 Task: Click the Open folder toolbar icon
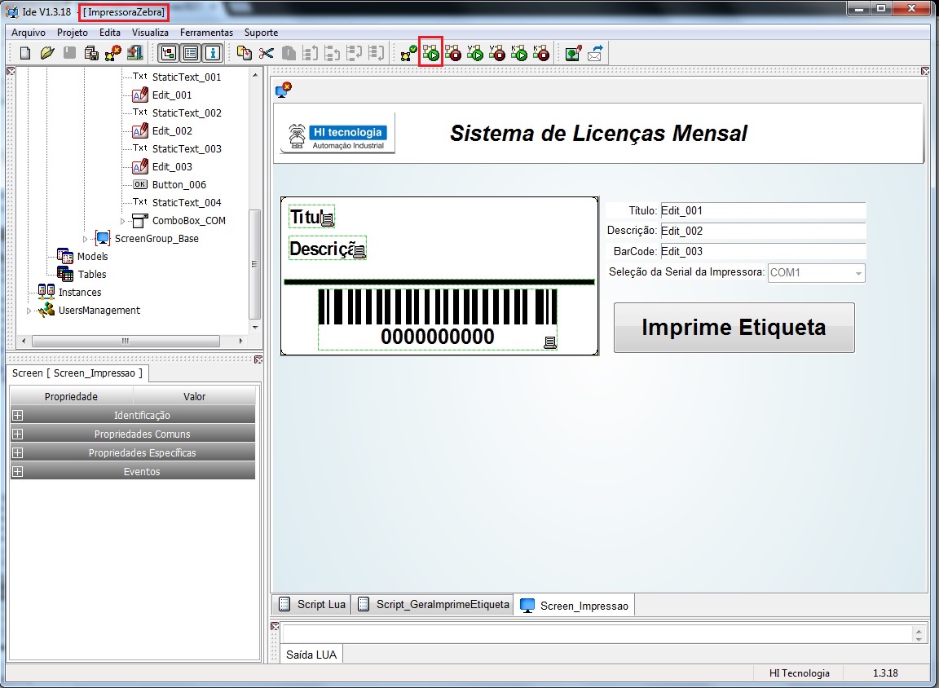click(47, 53)
